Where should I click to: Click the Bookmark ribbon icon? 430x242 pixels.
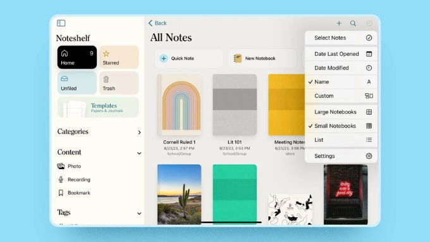[x=61, y=193]
